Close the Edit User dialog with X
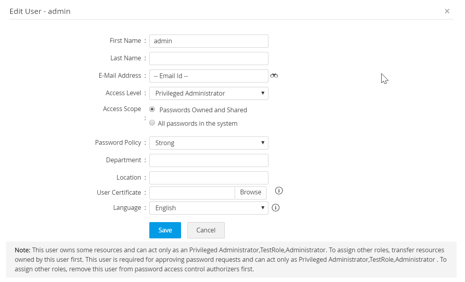Viewport: 465px width, 282px height. tap(447, 12)
